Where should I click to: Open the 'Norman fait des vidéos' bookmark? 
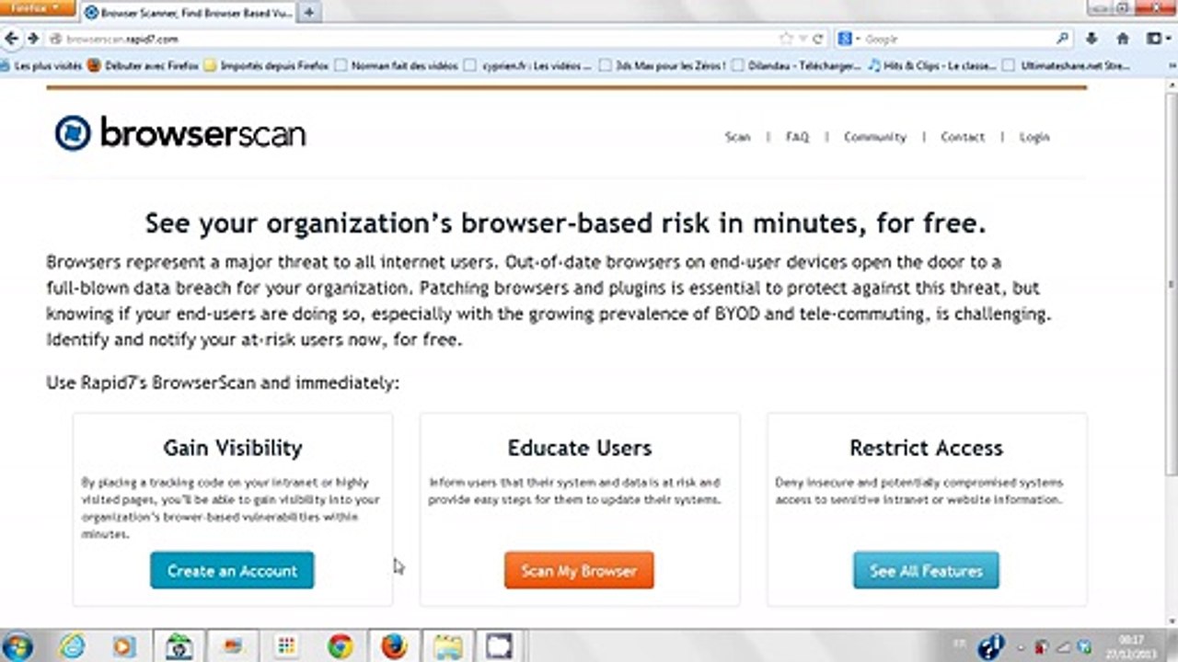[396, 65]
